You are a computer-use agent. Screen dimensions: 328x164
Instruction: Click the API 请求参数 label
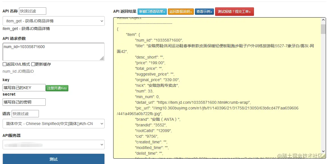[14, 38]
